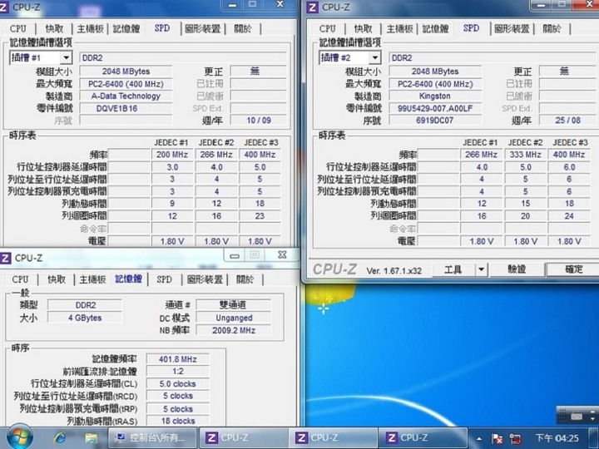This screenshot has width=599, height=449.
Task: Click the taskbar clock showing 下午 04:25
Action: click(x=557, y=438)
